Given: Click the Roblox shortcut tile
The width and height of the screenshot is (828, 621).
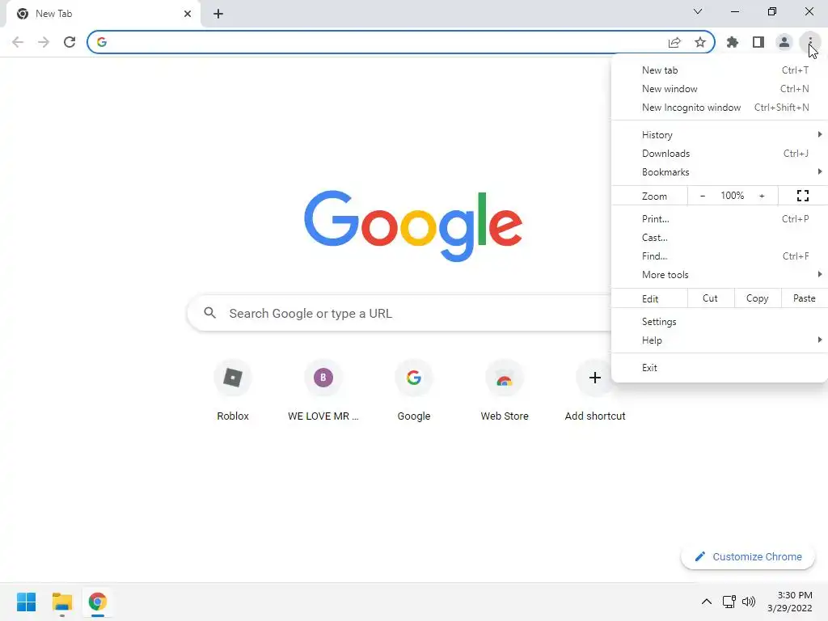Looking at the screenshot, I should pos(233,391).
